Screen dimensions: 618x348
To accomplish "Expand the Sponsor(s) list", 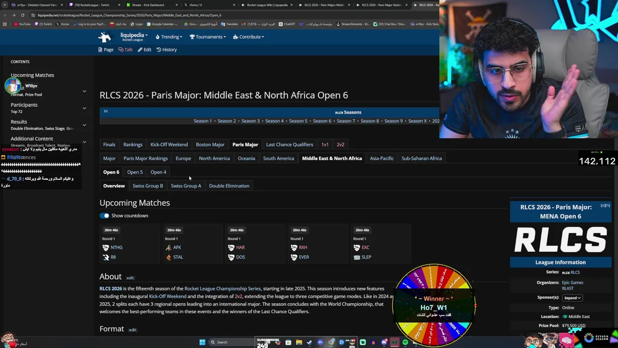I will (572, 298).
